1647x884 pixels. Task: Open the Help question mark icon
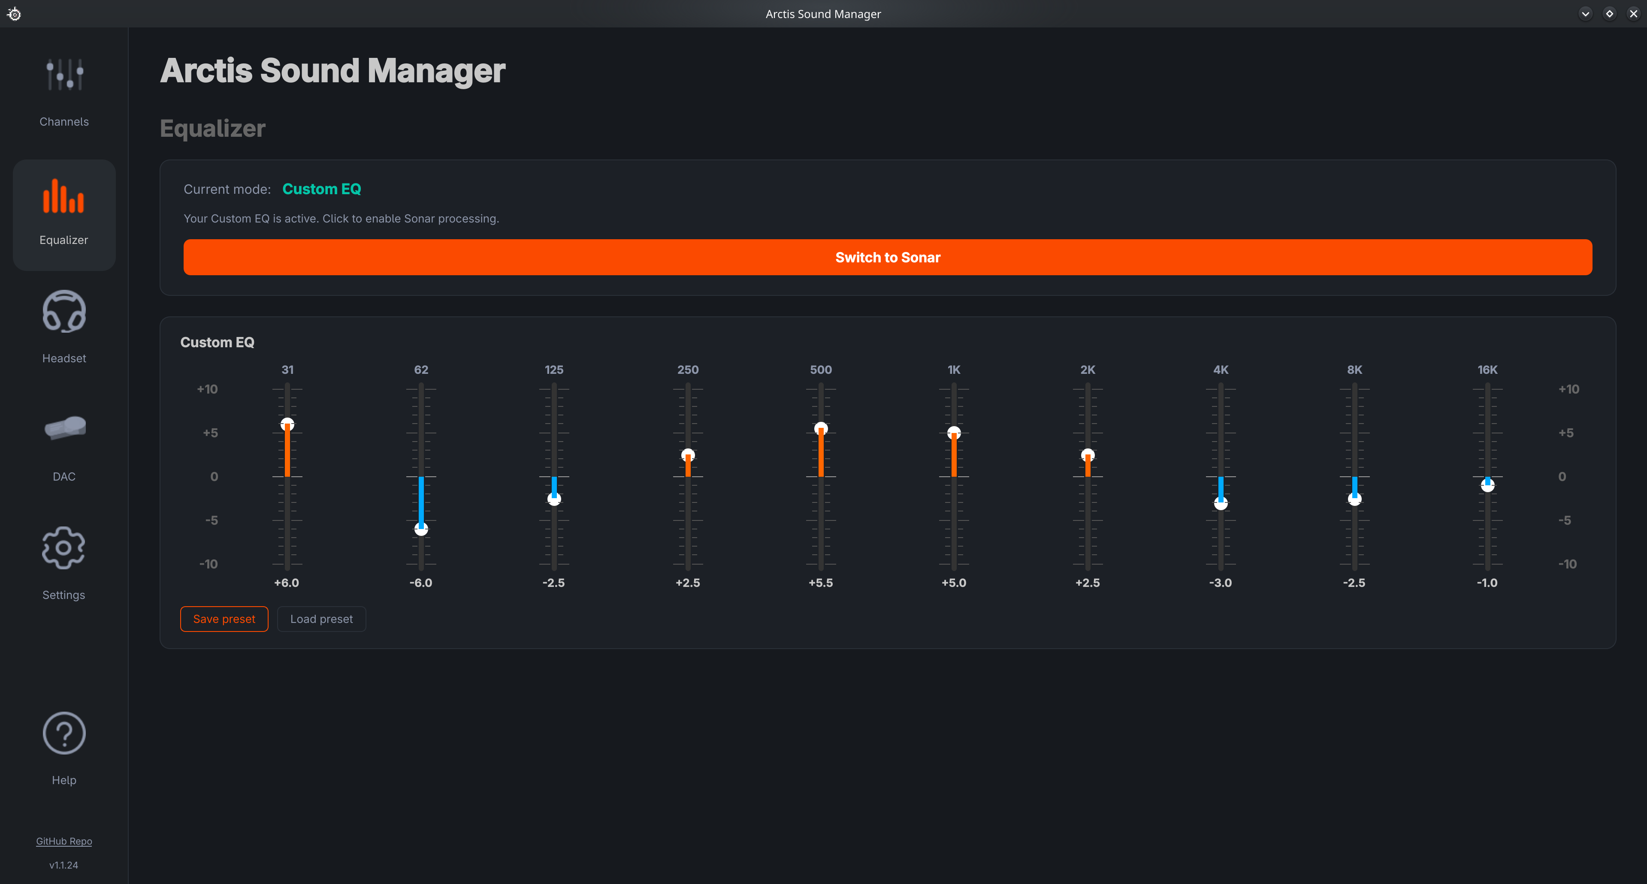(64, 733)
